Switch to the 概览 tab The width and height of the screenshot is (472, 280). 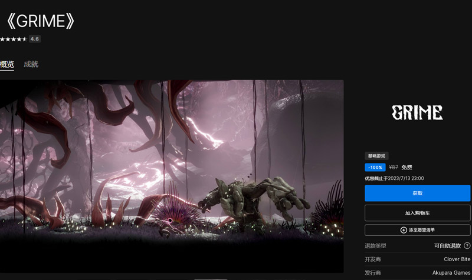coord(7,64)
